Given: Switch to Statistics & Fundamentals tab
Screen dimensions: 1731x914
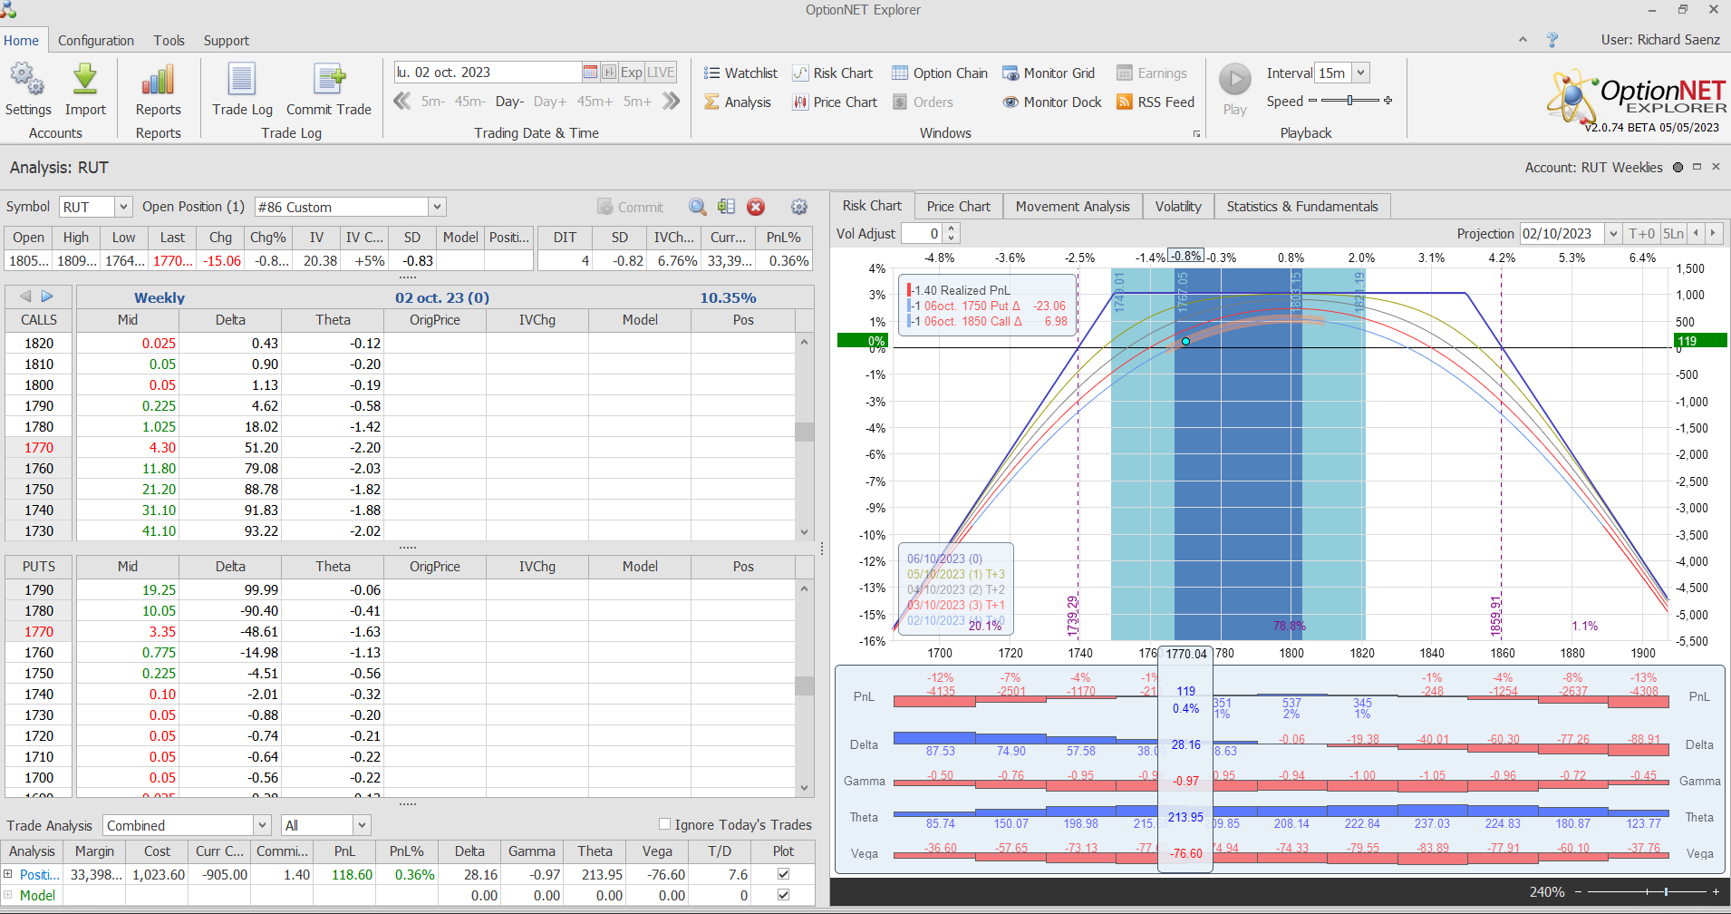Looking at the screenshot, I should (x=1302, y=207).
